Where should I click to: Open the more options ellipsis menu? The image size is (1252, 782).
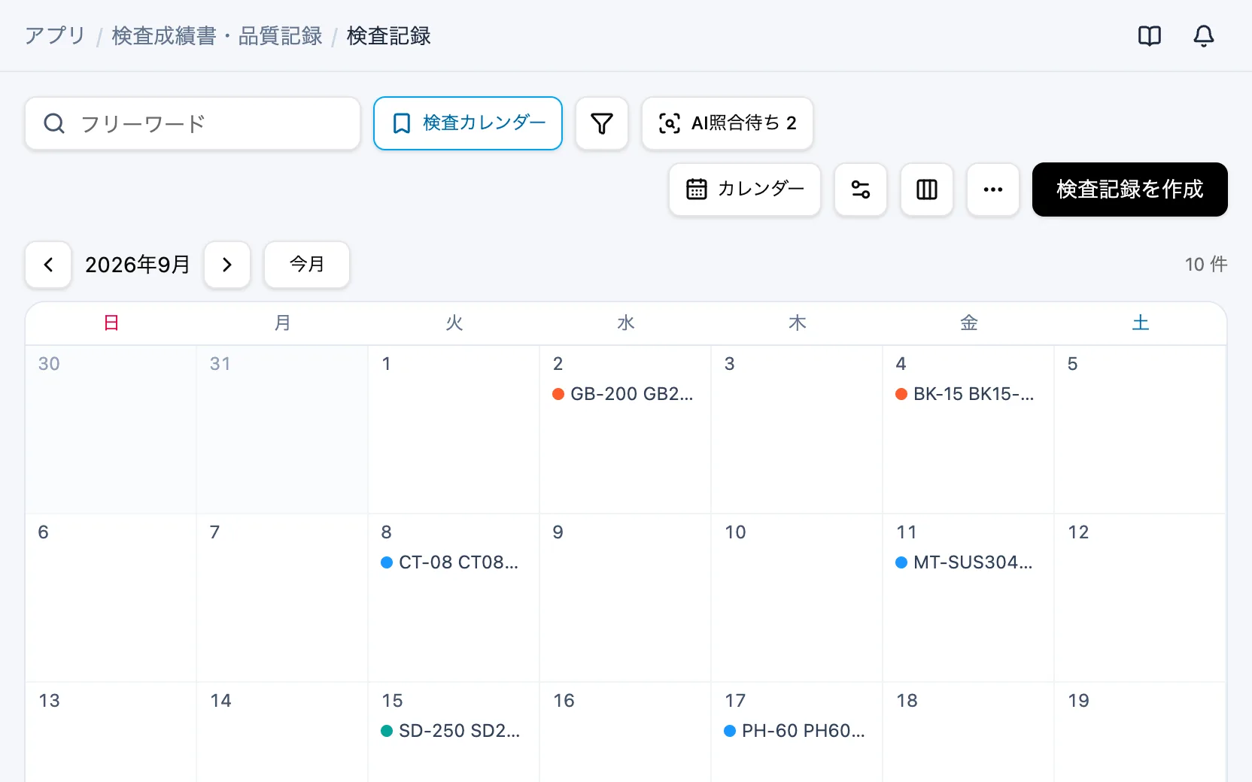[x=993, y=189]
